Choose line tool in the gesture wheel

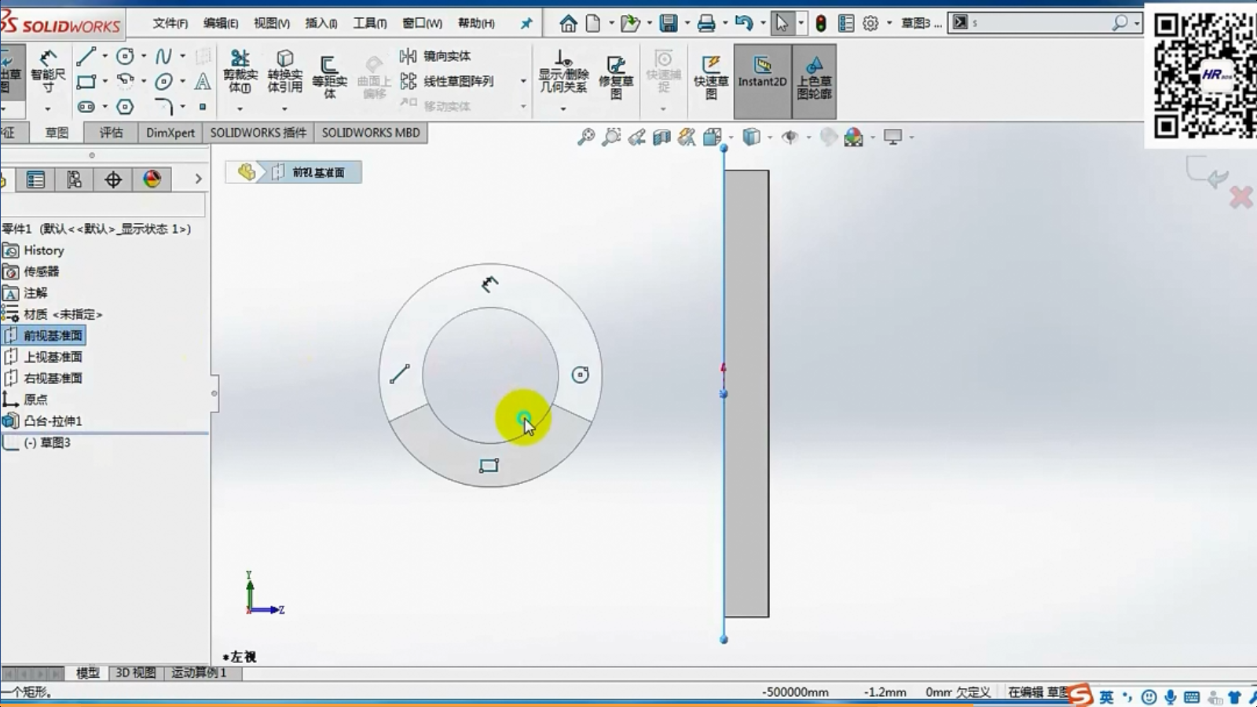coord(400,374)
